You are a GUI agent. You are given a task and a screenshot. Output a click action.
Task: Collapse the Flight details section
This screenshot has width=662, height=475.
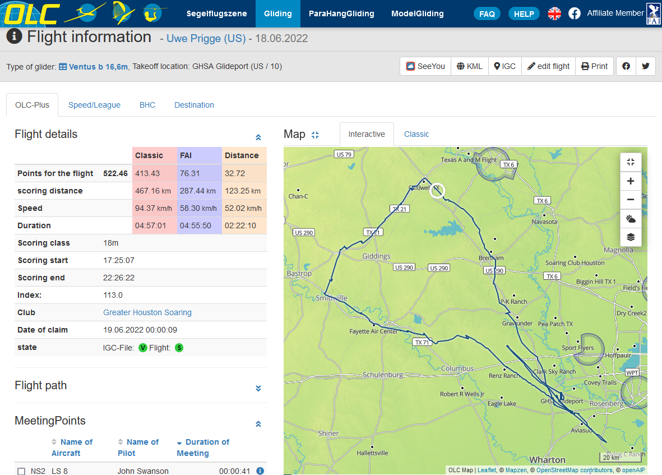click(x=258, y=137)
